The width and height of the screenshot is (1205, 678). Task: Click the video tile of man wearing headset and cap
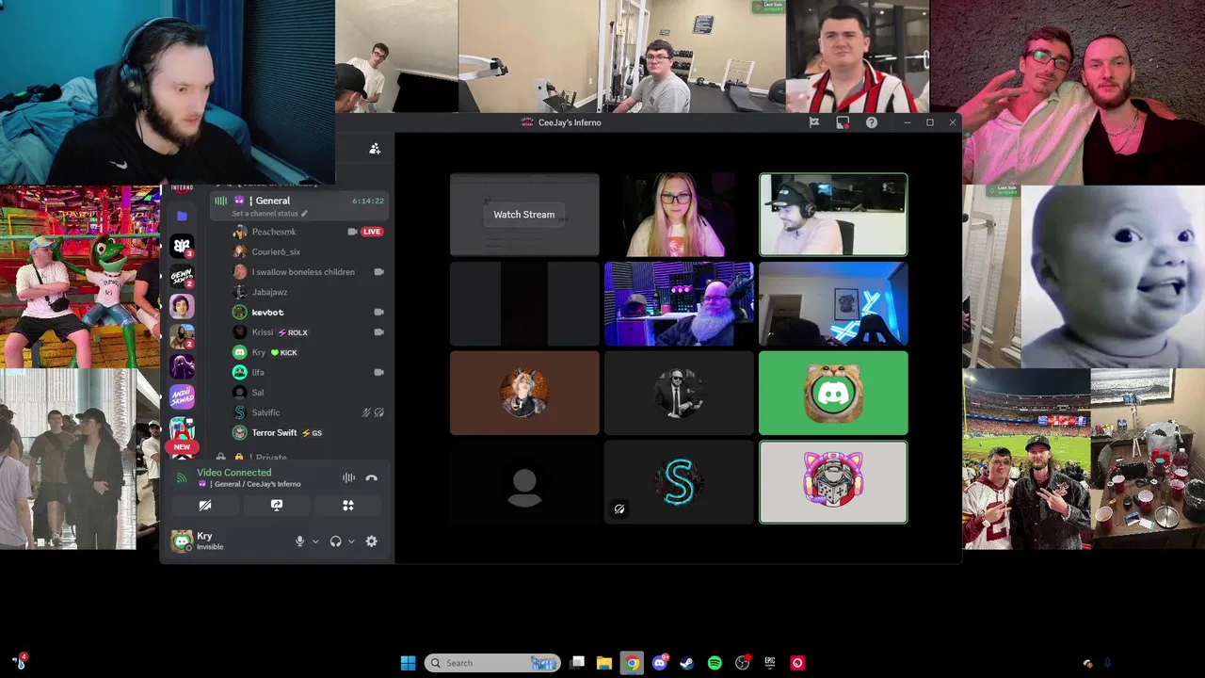click(833, 215)
